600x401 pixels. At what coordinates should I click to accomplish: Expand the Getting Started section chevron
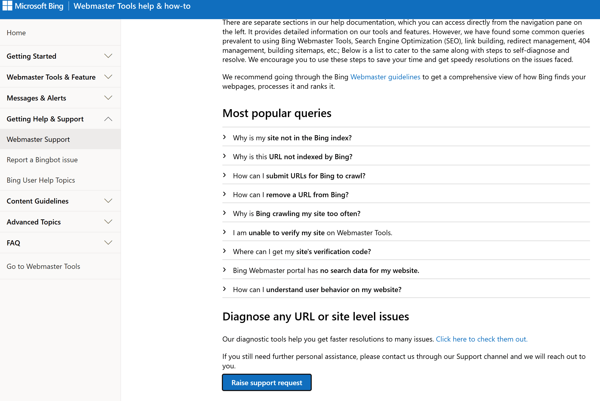coord(108,56)
